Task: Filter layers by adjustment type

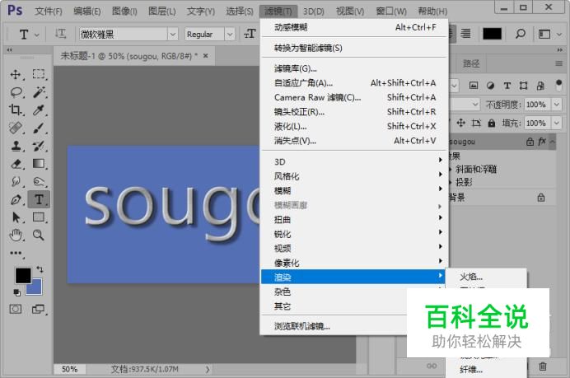Action: (x=490, y=86)
